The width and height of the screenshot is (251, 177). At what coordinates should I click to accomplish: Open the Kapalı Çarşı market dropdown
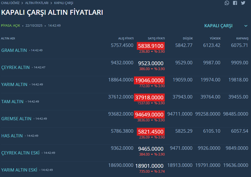[218, 26]
